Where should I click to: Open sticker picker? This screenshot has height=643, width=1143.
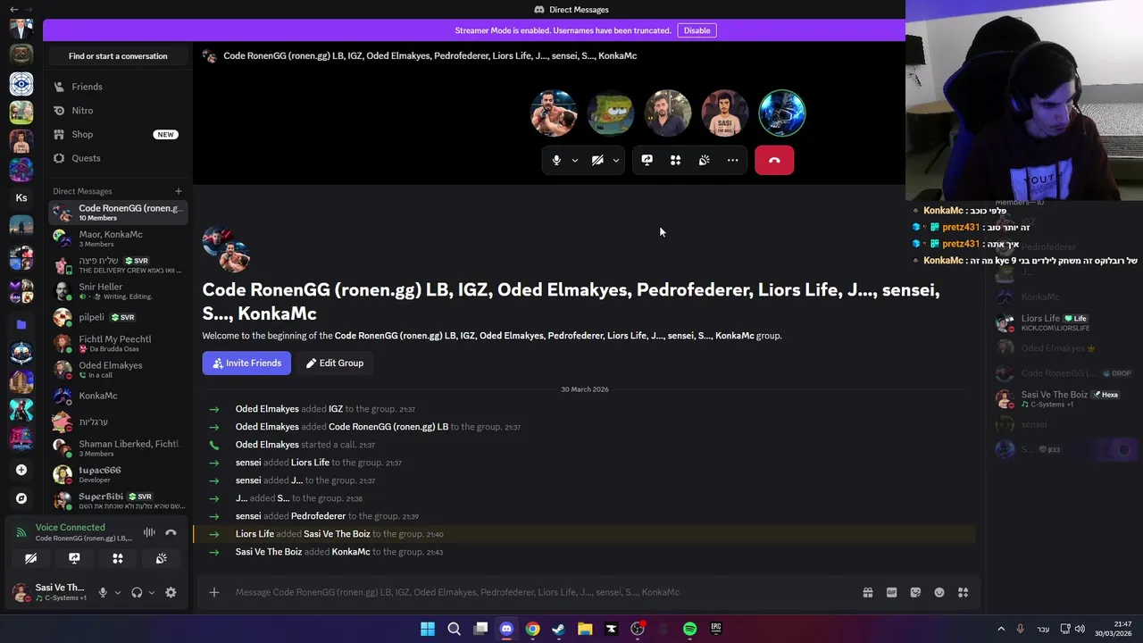point(915,592)
